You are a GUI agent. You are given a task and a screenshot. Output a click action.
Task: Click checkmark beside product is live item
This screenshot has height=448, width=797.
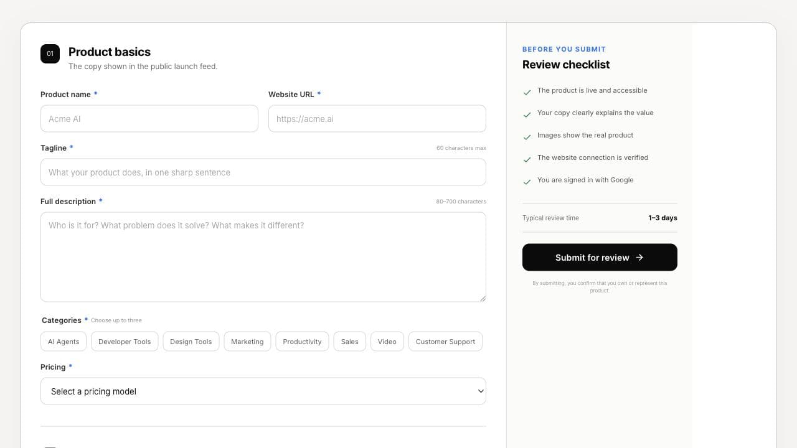527,92
